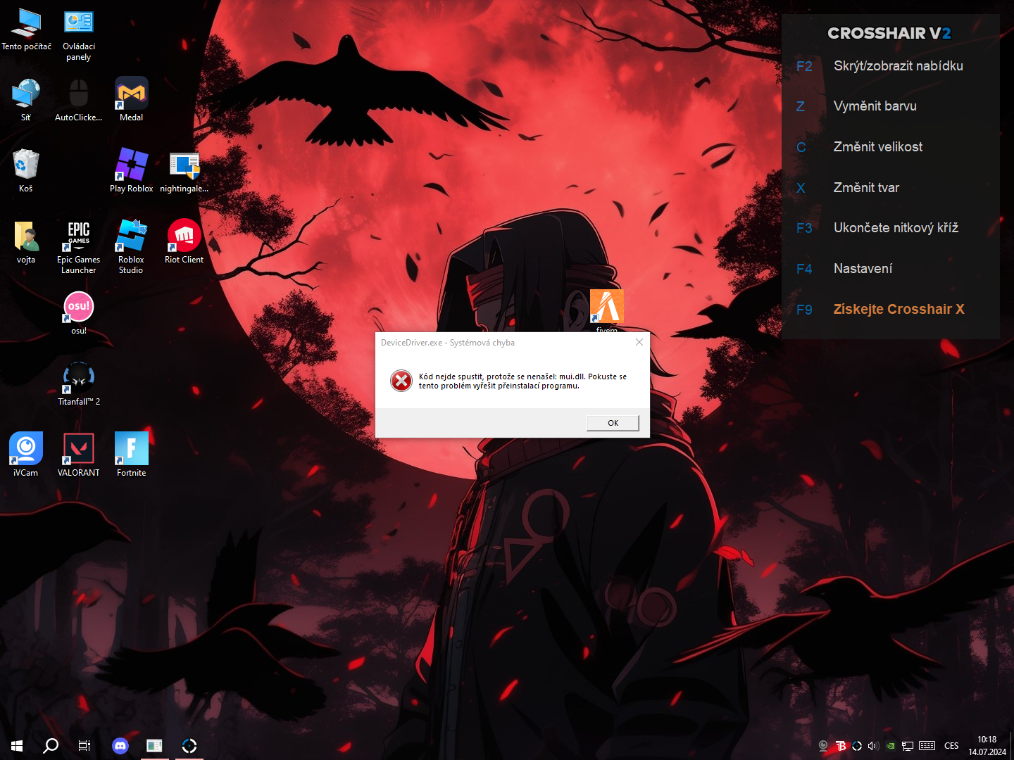Select the osu! desktop icon
The height and width of the screenshot is (760, 1014).
(79, 313)
